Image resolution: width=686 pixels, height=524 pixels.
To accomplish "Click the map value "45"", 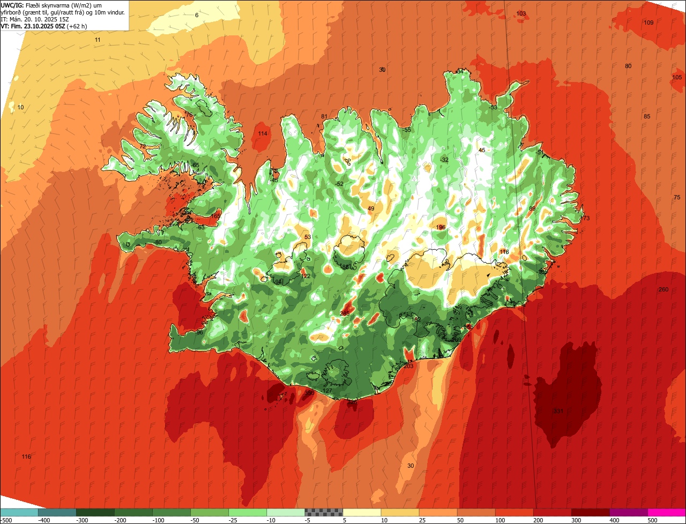I will [482, 151].
